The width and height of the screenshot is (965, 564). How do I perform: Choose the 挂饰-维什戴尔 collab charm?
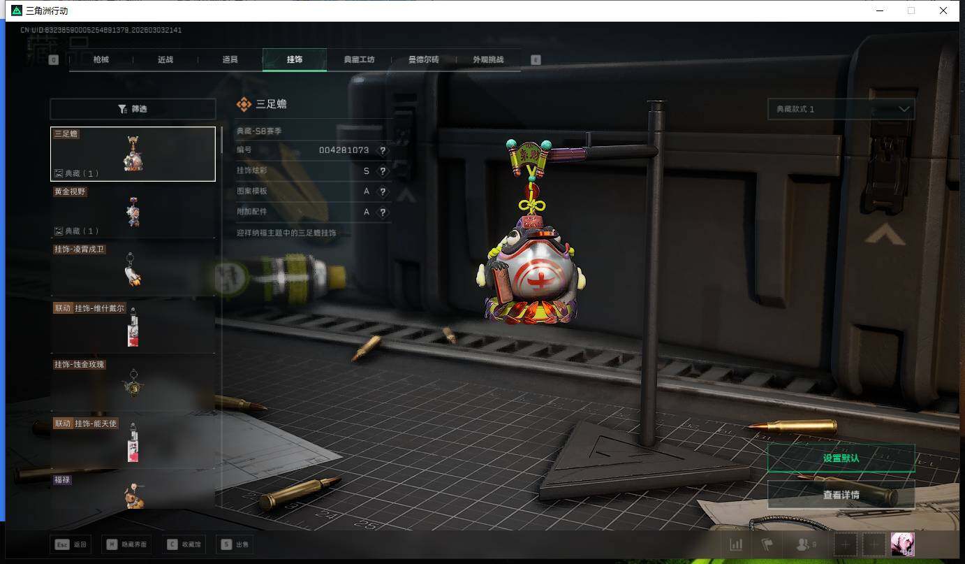[x=133, y=326]
